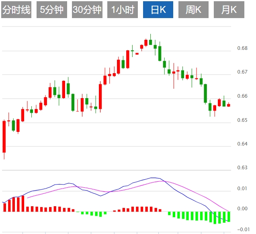The image size is (256, 234).
Task: Click the 0.63 price axis label
Action: coord(242,168)
